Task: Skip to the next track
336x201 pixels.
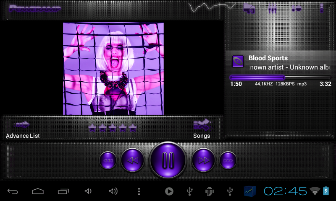Action: click(203, 160)
